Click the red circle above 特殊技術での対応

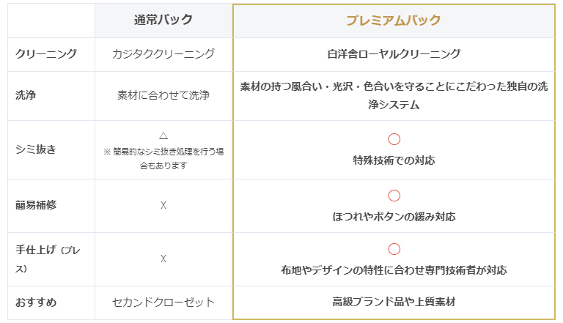point(394,139)
